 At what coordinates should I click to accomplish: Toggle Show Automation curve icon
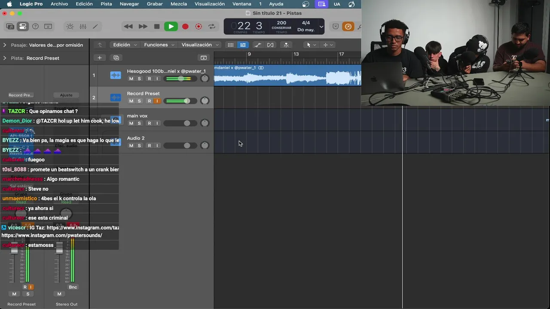[x=258, y=45]
